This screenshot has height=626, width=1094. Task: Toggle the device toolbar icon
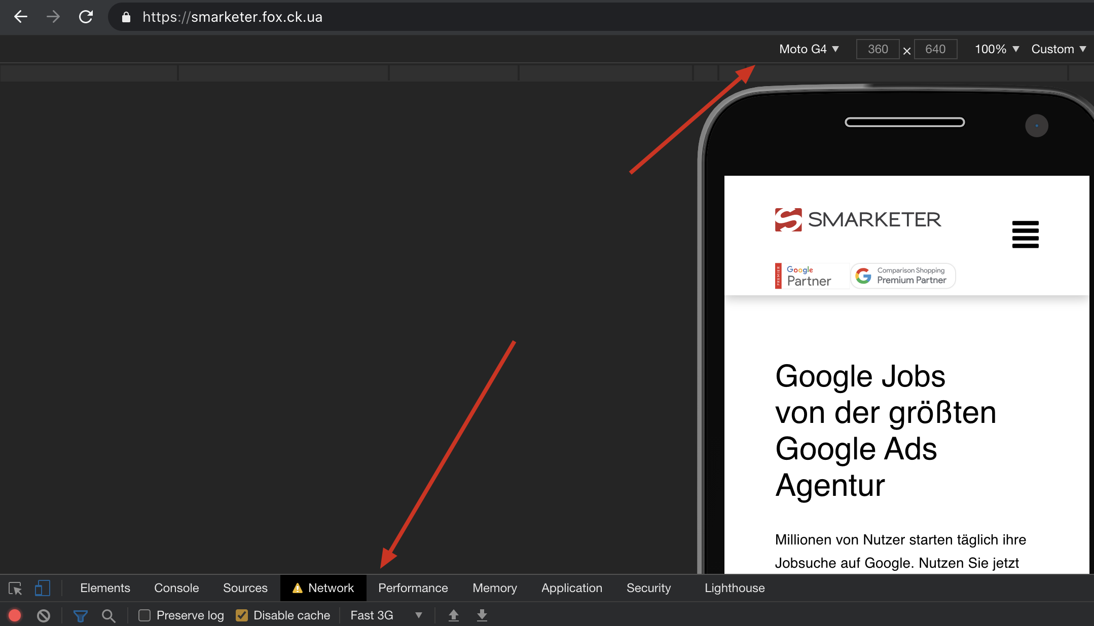42,588
